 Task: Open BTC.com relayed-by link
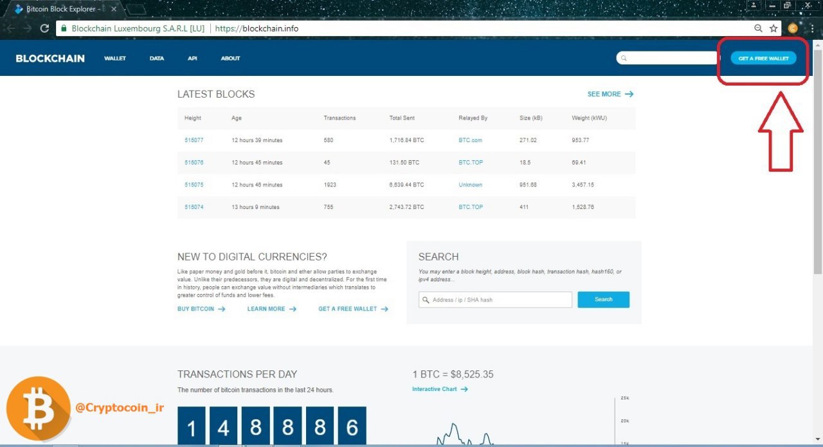pos(470,140)
